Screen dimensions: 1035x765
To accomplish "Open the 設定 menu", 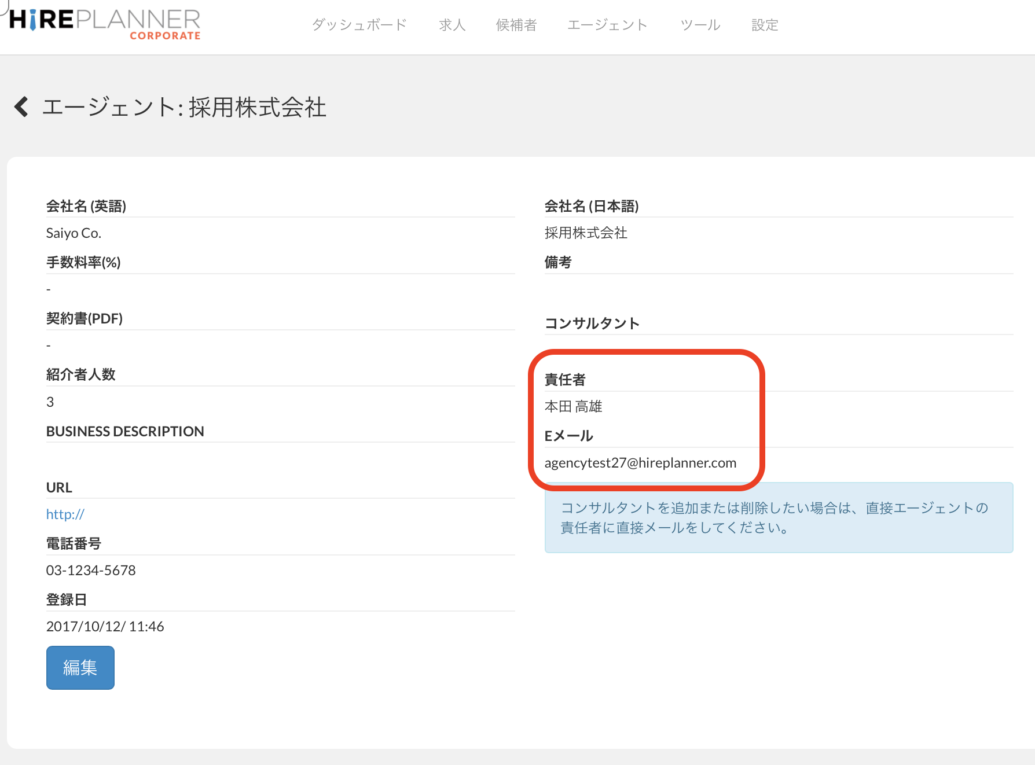I will (765, 25).
